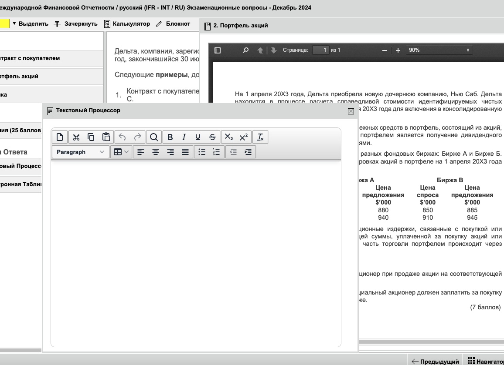
Task: Toggle Italic formatting in text processor
Action: click(184, 137)
